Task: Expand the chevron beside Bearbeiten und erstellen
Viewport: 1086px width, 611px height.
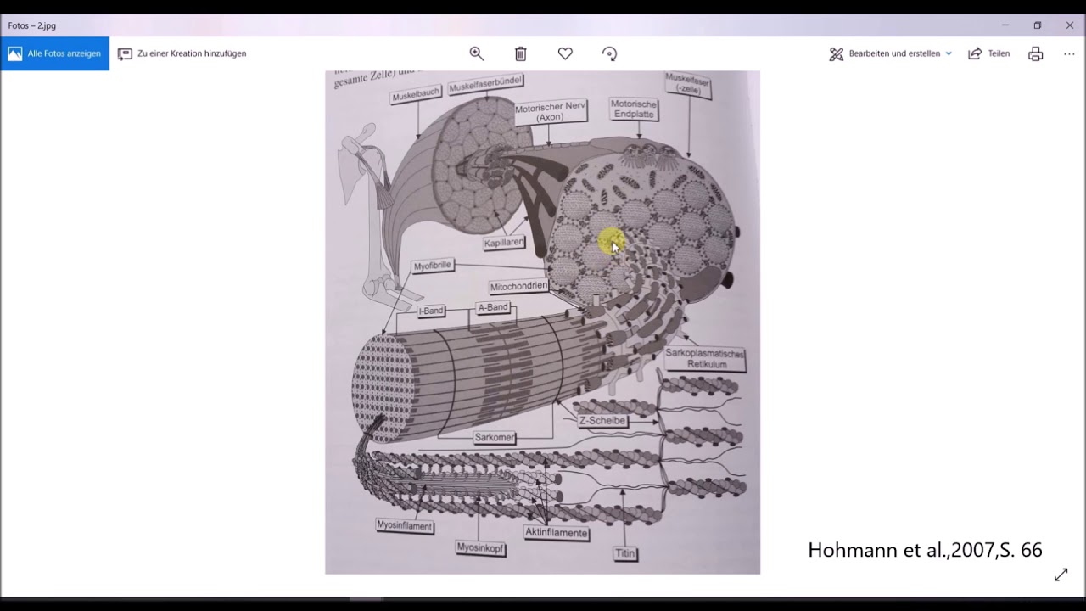Action: tap(949, 53)
